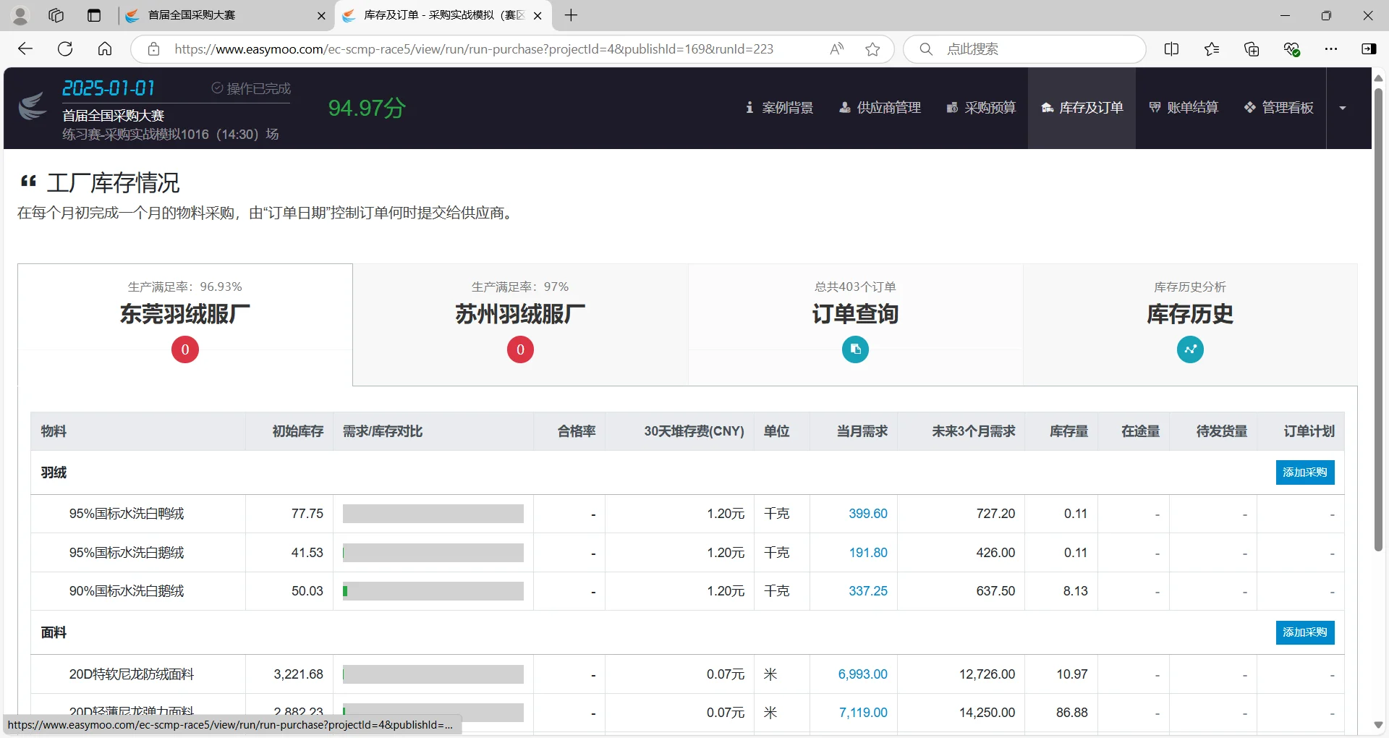The image size is (1389, 738).
Task: Click the order query teal icon
Action: click(x=855, y=349)
